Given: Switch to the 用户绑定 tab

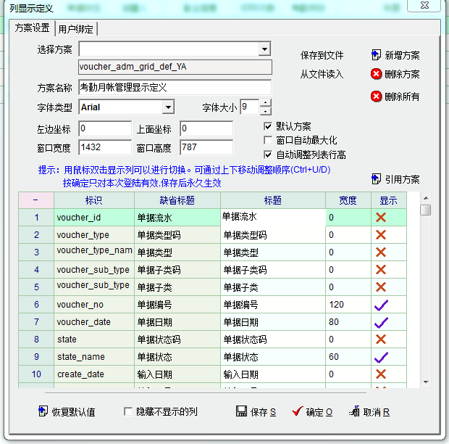Looking at the screenshot, I should coord(77,29).
